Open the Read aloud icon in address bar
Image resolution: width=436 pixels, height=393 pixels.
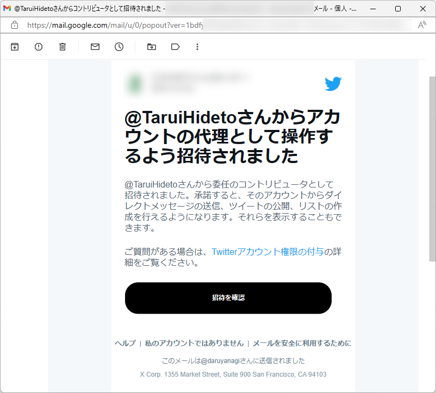click(x=422, y=25)
